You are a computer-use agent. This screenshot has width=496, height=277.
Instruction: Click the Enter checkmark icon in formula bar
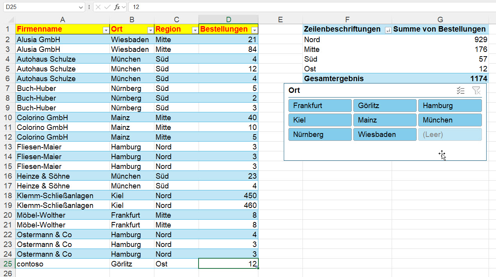click(x=107, y=7)
